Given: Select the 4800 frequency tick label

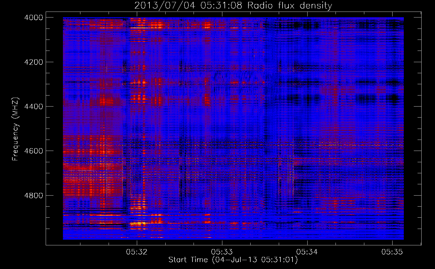Looking at the screenshot, I should pos(34,195).
